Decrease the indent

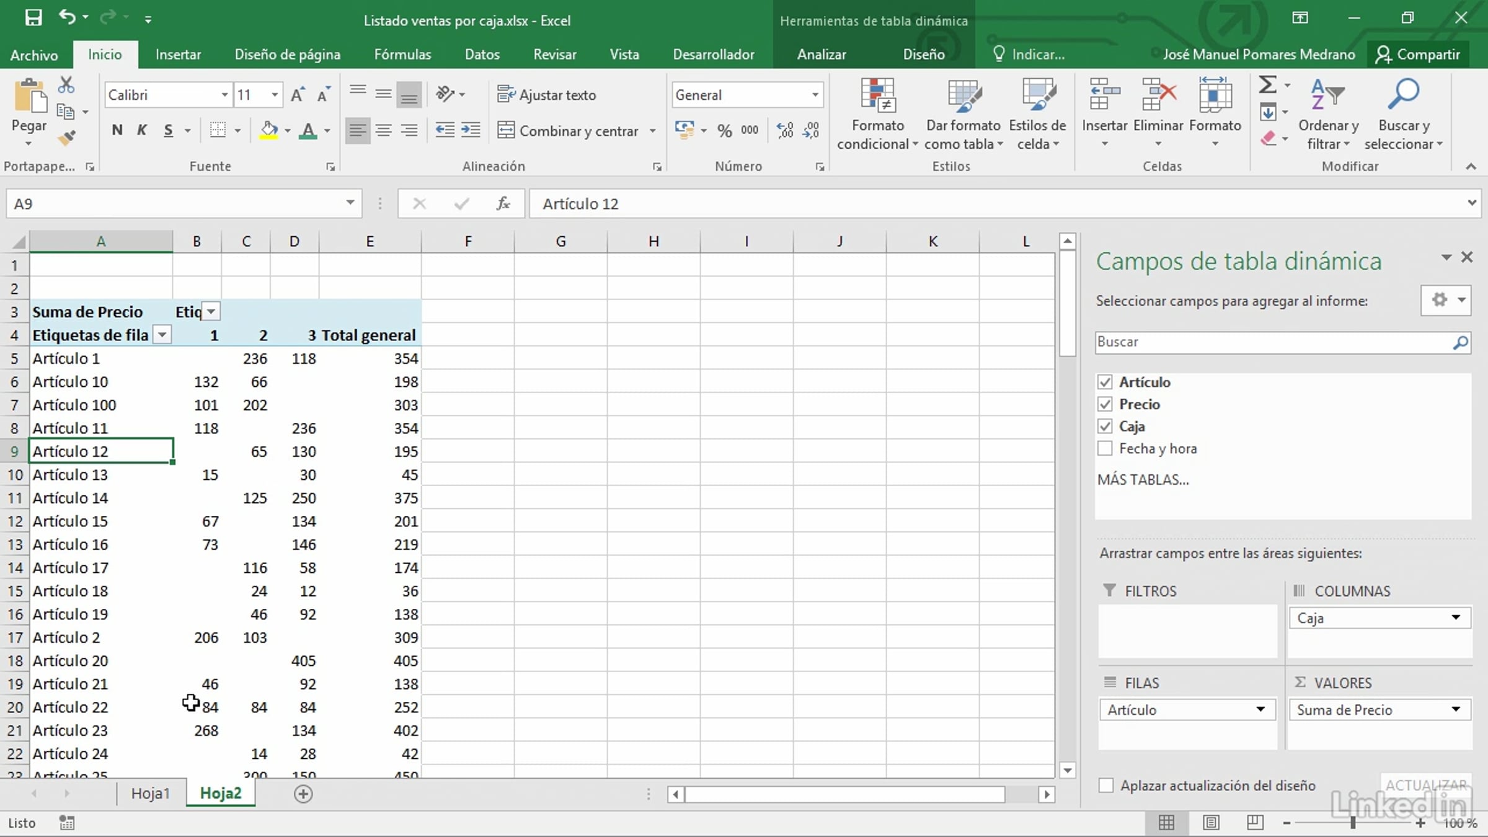point(445,130)
